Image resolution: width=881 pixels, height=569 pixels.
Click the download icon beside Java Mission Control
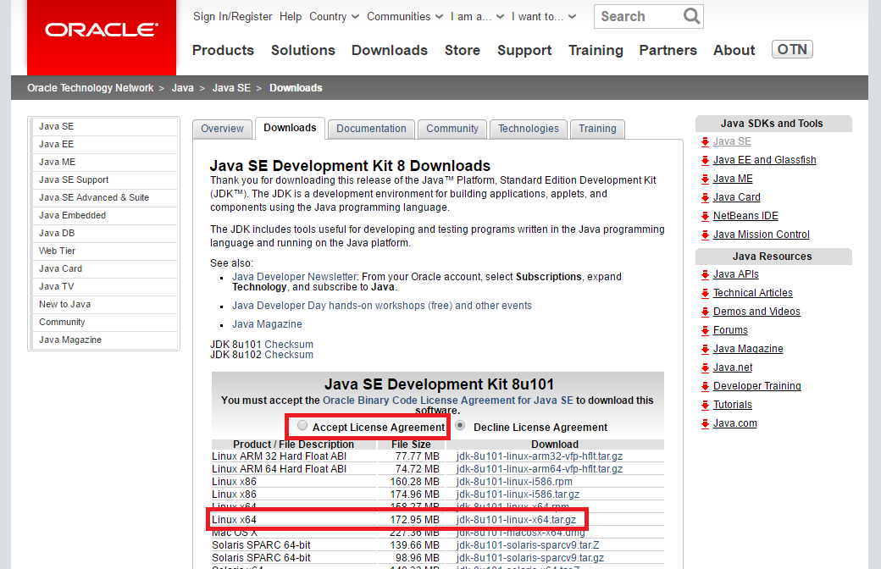pyautogui.click(x=704, y=235)
